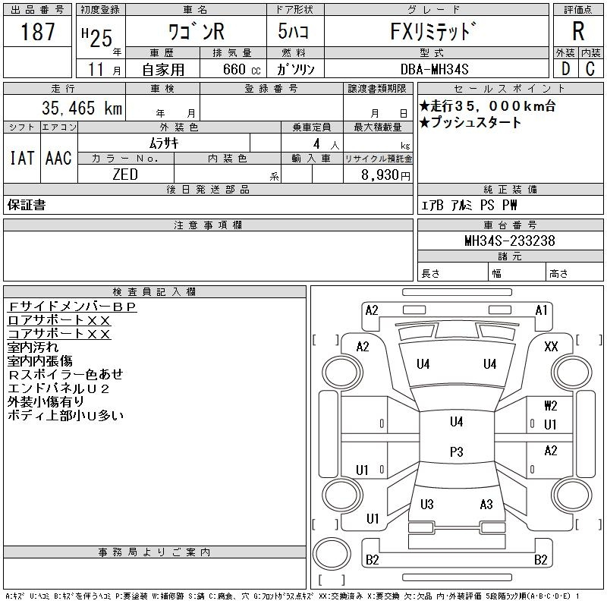This screenshot has width=607, height=607.
Task: Click the note 室内汚れ
Action: coord(33,347)
